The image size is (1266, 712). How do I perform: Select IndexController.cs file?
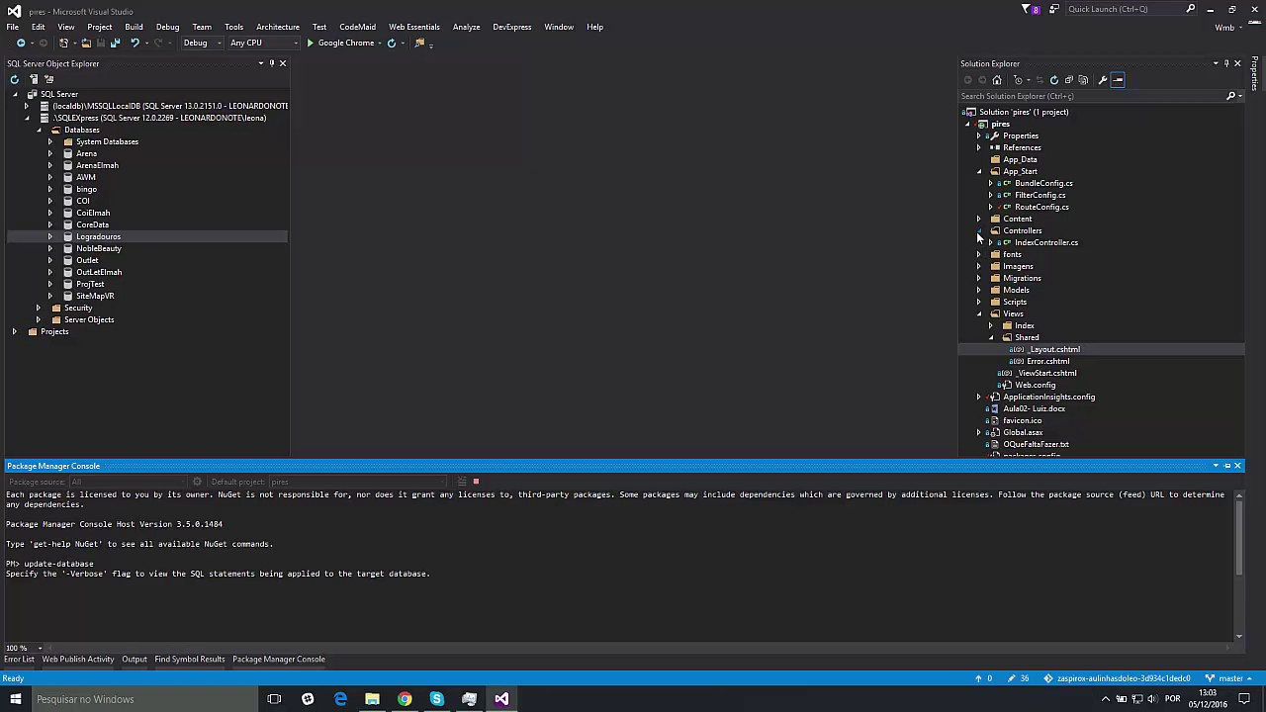[x=1046, y=243]
